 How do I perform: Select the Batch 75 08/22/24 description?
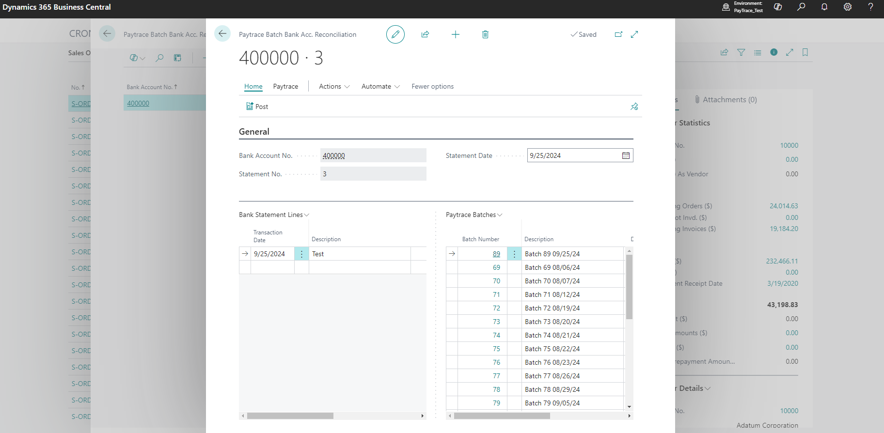(x=552, y=349)
